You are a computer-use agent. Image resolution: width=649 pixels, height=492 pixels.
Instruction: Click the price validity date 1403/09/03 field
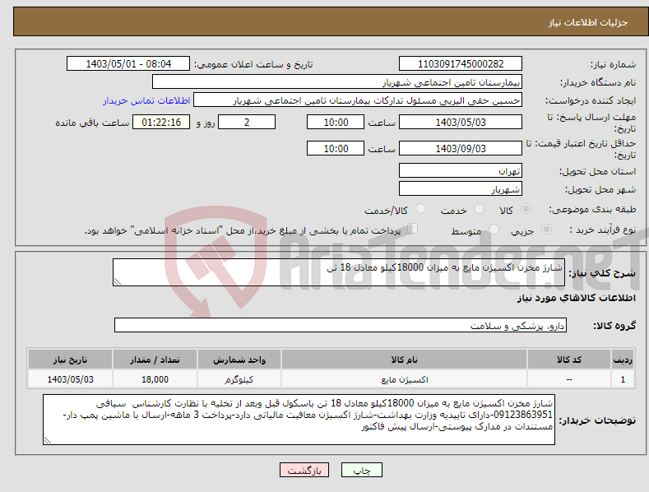[461, 148]
